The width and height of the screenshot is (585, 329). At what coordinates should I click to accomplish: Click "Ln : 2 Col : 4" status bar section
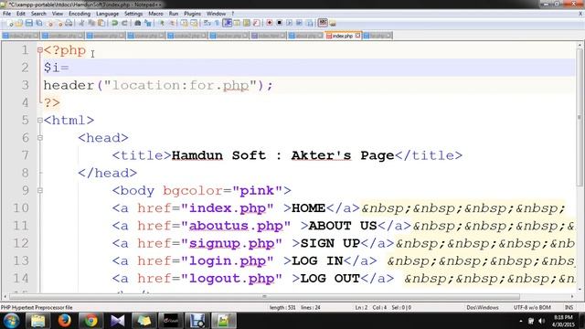(x=371, y=307)
